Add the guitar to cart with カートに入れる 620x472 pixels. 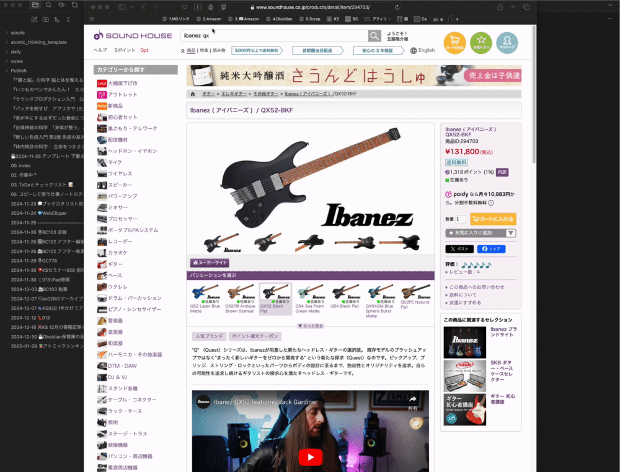(493, 219)
